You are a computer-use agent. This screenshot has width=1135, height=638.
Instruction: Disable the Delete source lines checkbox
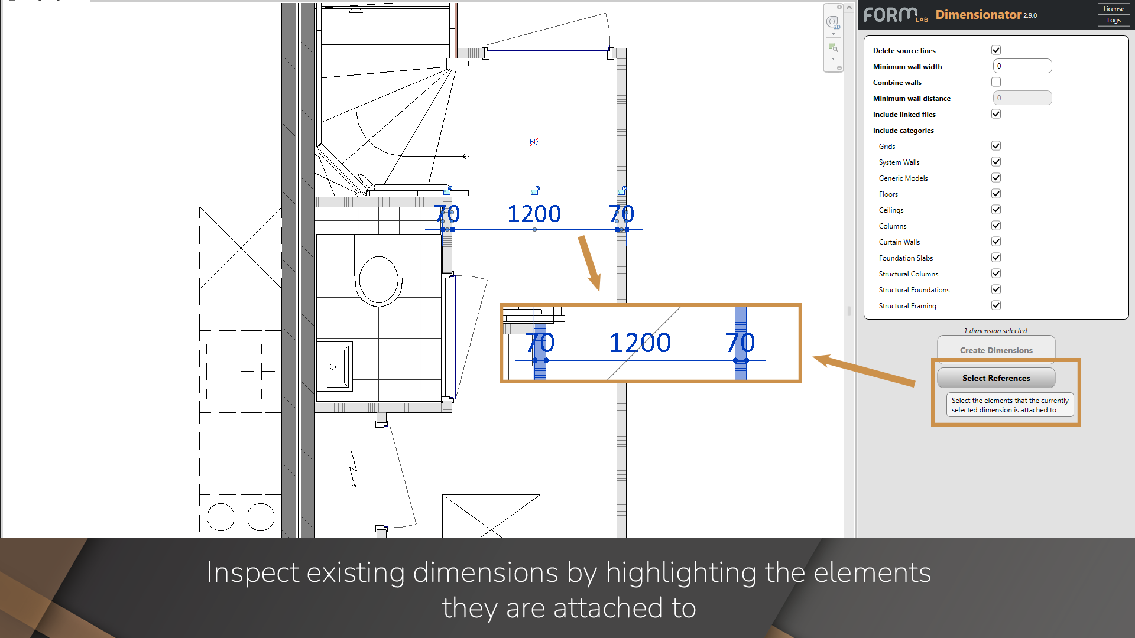(996, 50)
